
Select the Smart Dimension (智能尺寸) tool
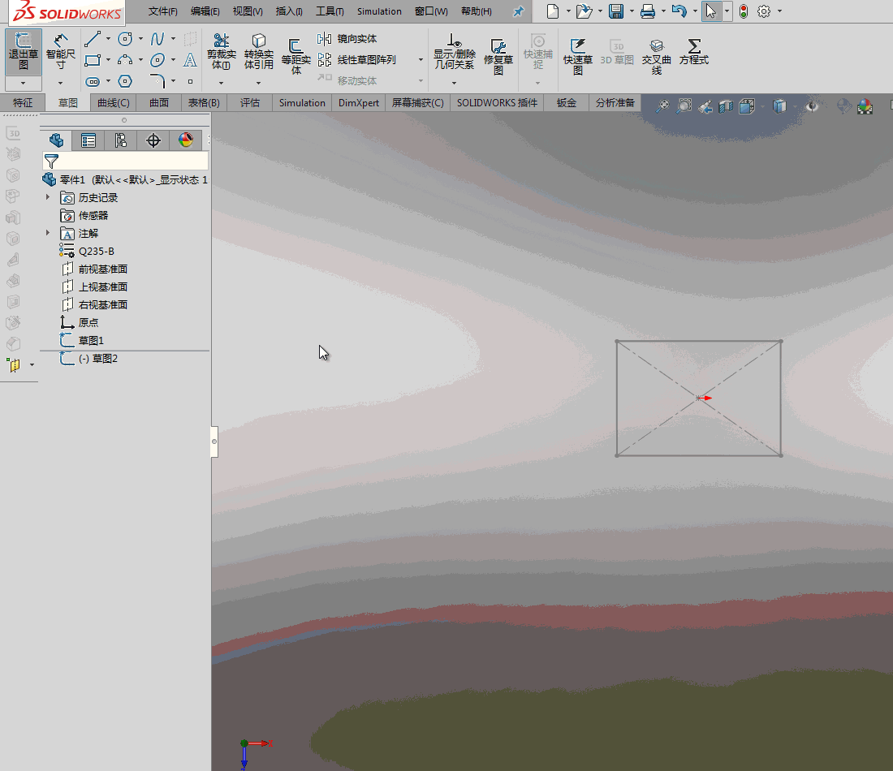(x=60, y=52)
